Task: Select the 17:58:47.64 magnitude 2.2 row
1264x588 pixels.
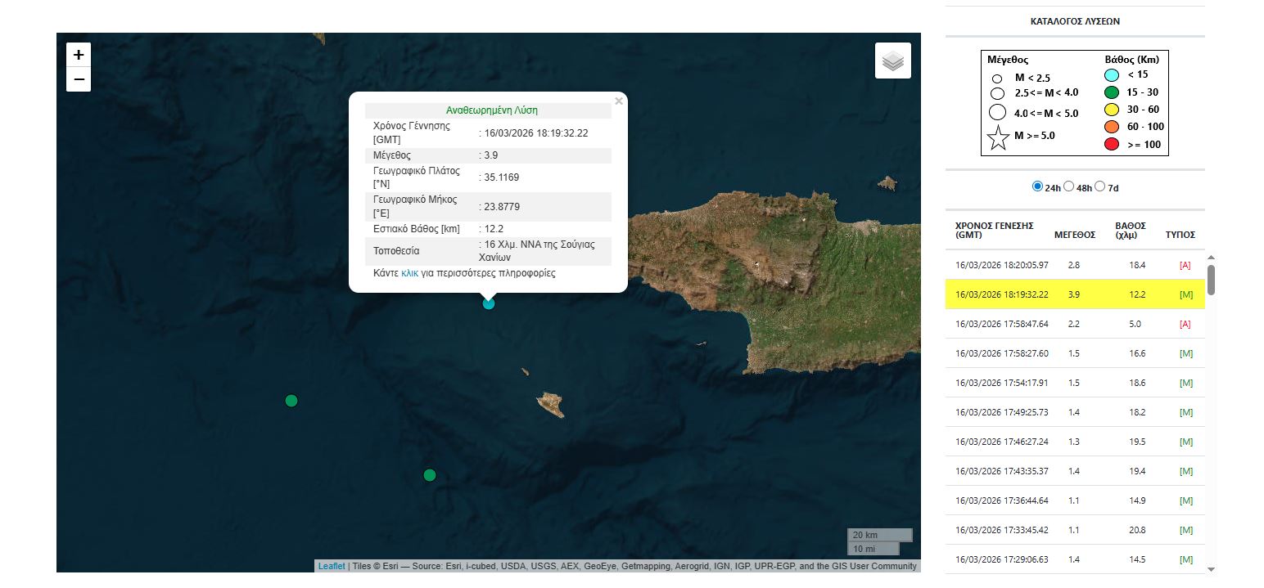Action: click(x=1074, y=324)
